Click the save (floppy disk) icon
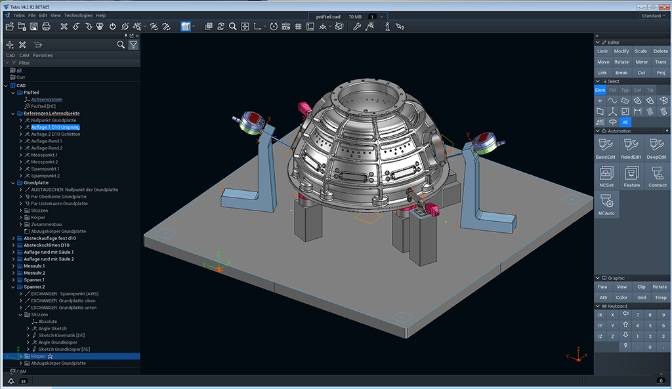Viewport: 672px width, 389px height. tap(34, 26)
